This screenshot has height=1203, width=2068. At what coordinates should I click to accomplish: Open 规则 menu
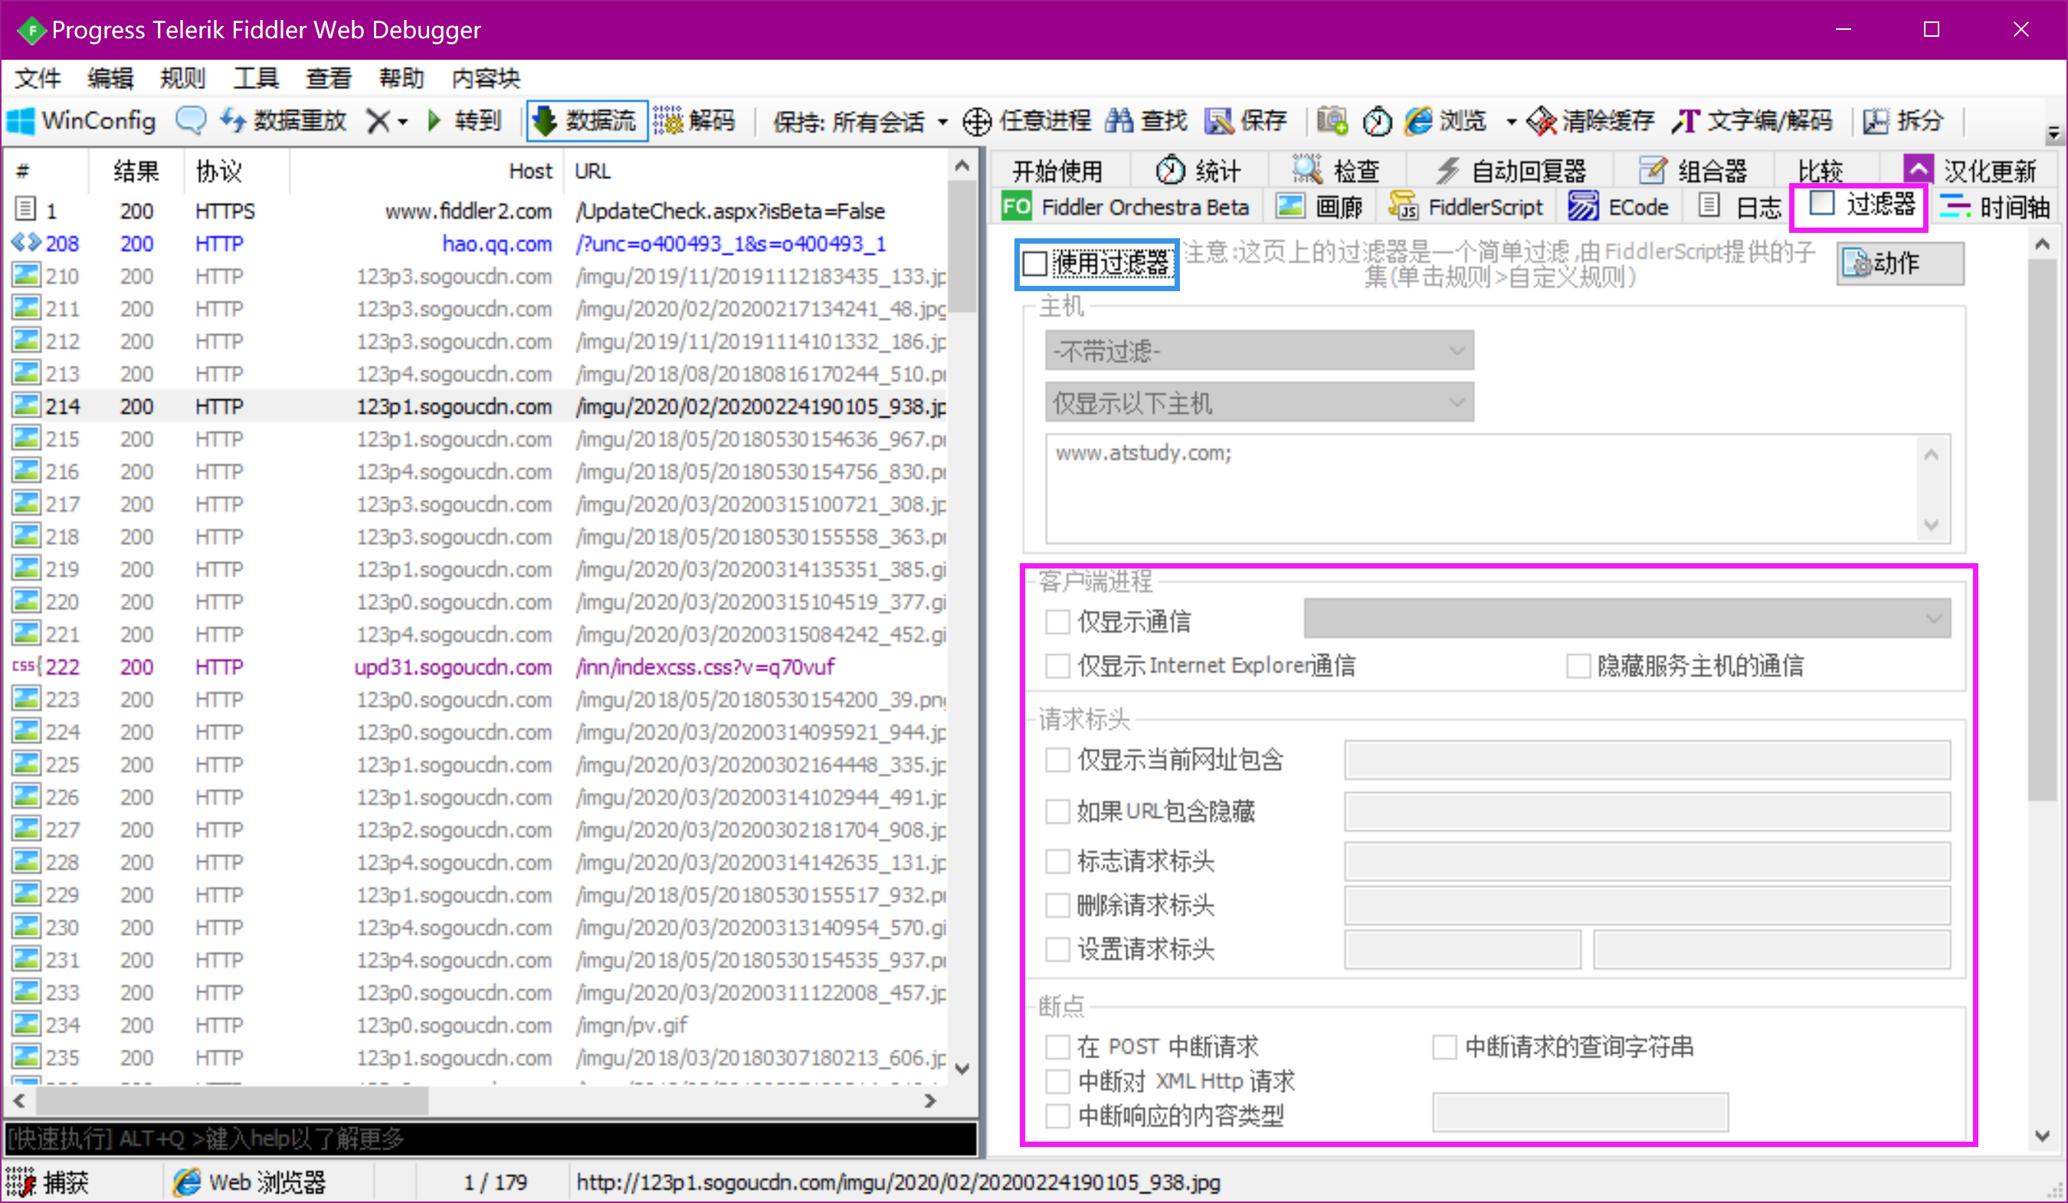click(x=182, y=79)
